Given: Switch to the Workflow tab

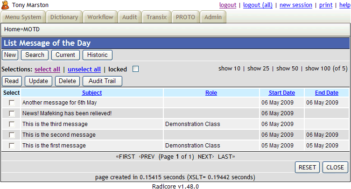Looking at the screenshot, I should point(100,17).
